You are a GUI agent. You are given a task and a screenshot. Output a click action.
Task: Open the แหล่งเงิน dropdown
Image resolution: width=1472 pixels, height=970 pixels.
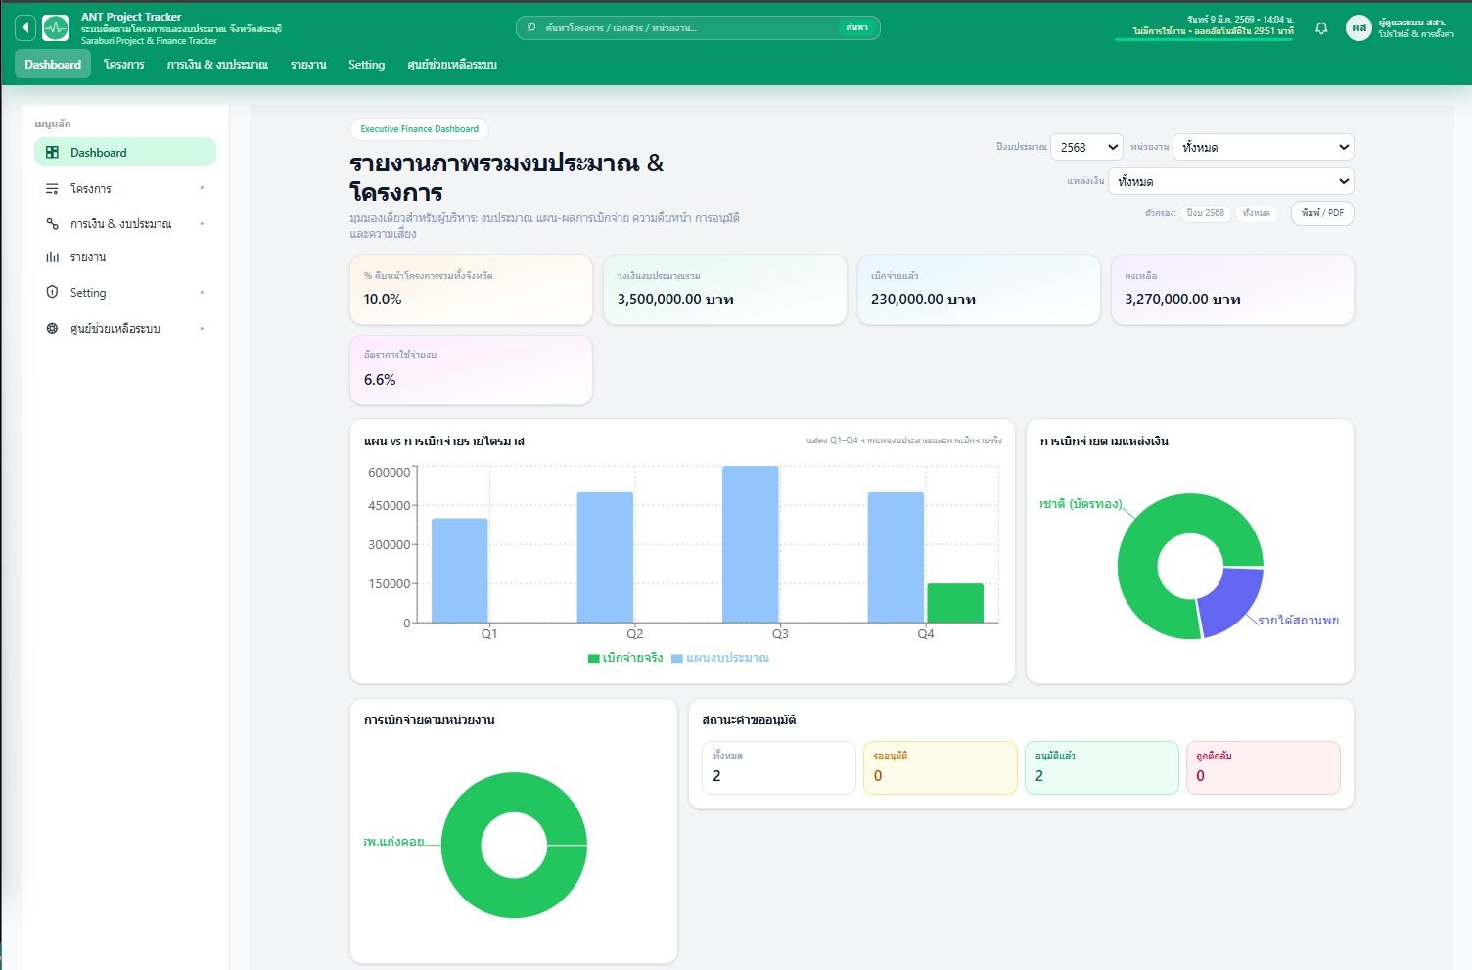click(1230, 181)
